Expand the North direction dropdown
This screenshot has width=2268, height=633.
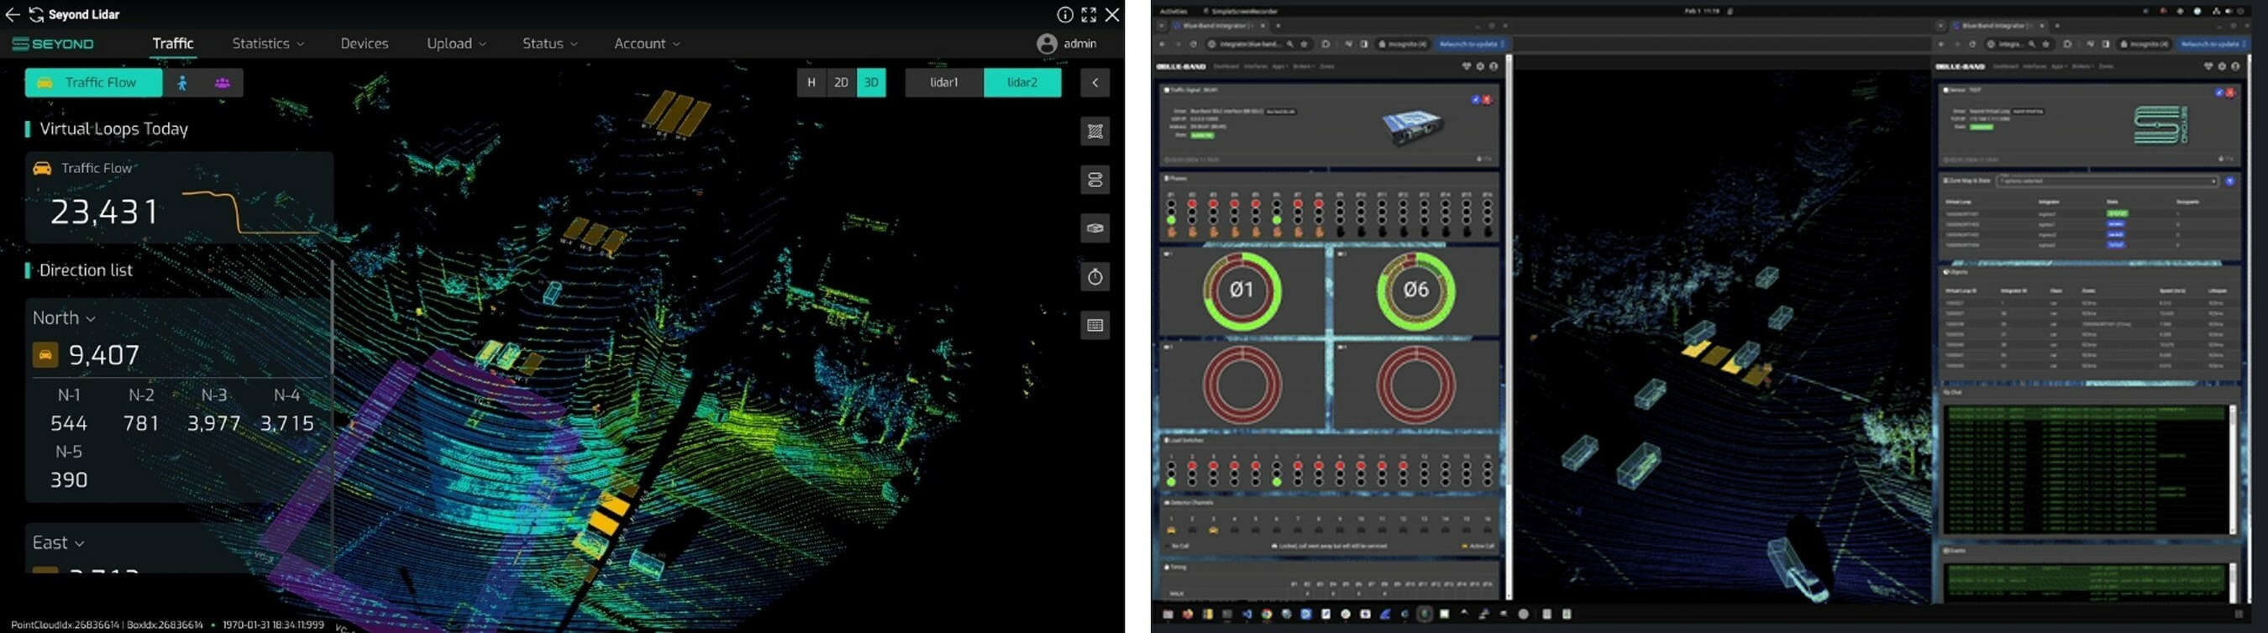coord(63,318)
